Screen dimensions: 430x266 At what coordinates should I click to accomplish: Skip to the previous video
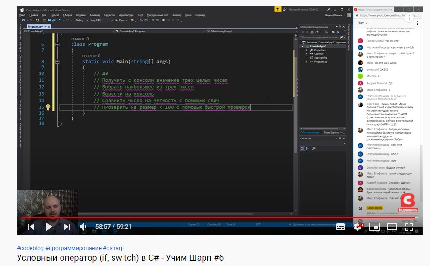click(x=31, y=227)
